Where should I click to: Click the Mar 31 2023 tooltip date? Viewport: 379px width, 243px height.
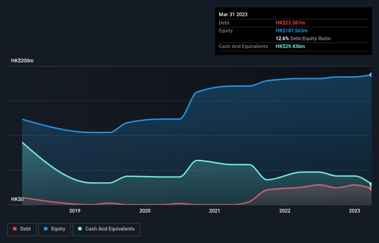[233, 14]
